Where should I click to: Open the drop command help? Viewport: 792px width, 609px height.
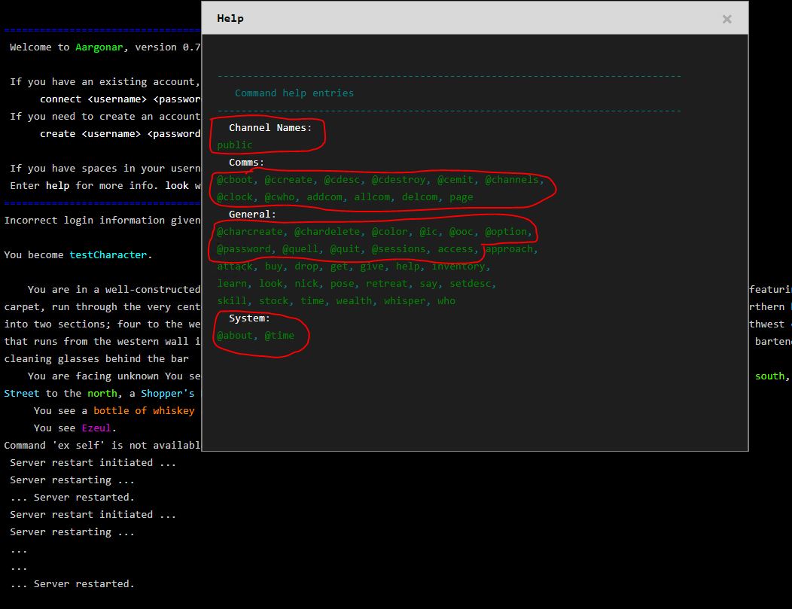tap(306, 266)
